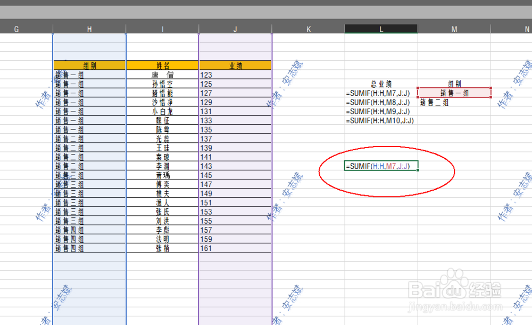Select the cell containing 123
This screenshot has width=532, height=325.
(x=235, y=75)
